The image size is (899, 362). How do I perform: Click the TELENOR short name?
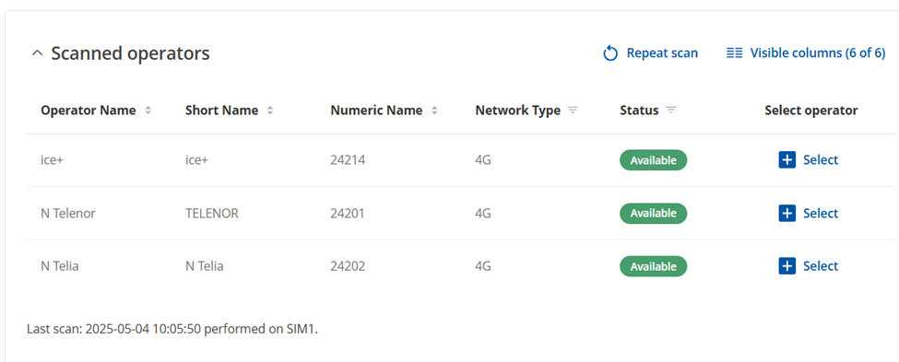[211, 214]
